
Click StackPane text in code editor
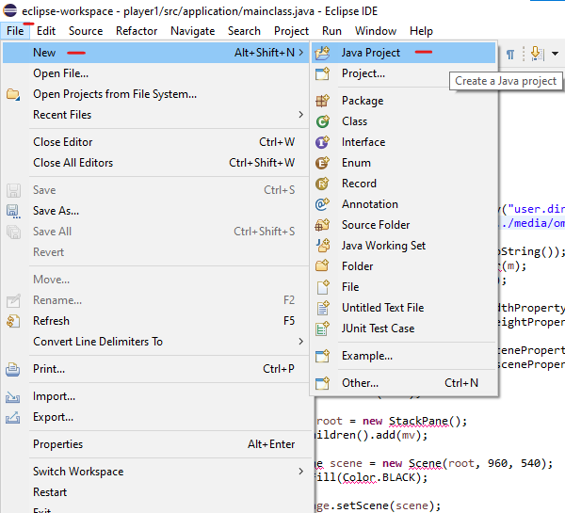(x=418, y=421)
